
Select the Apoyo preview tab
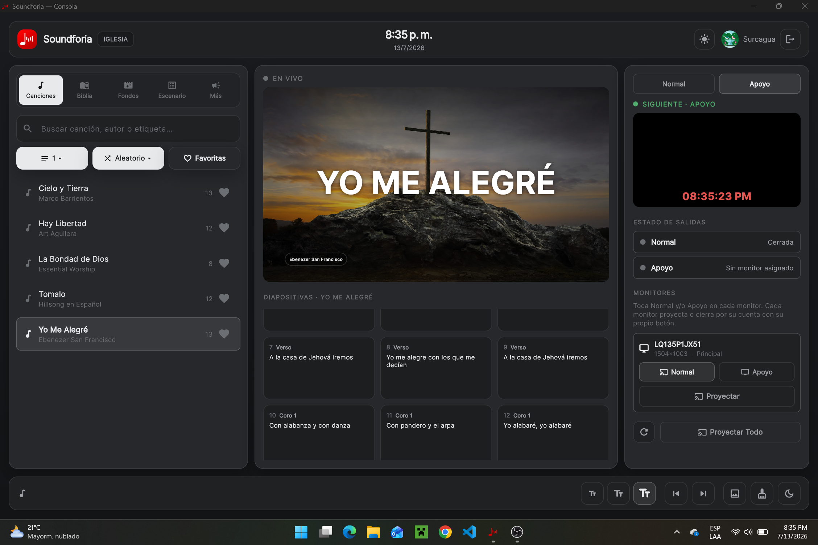(760, 84)
